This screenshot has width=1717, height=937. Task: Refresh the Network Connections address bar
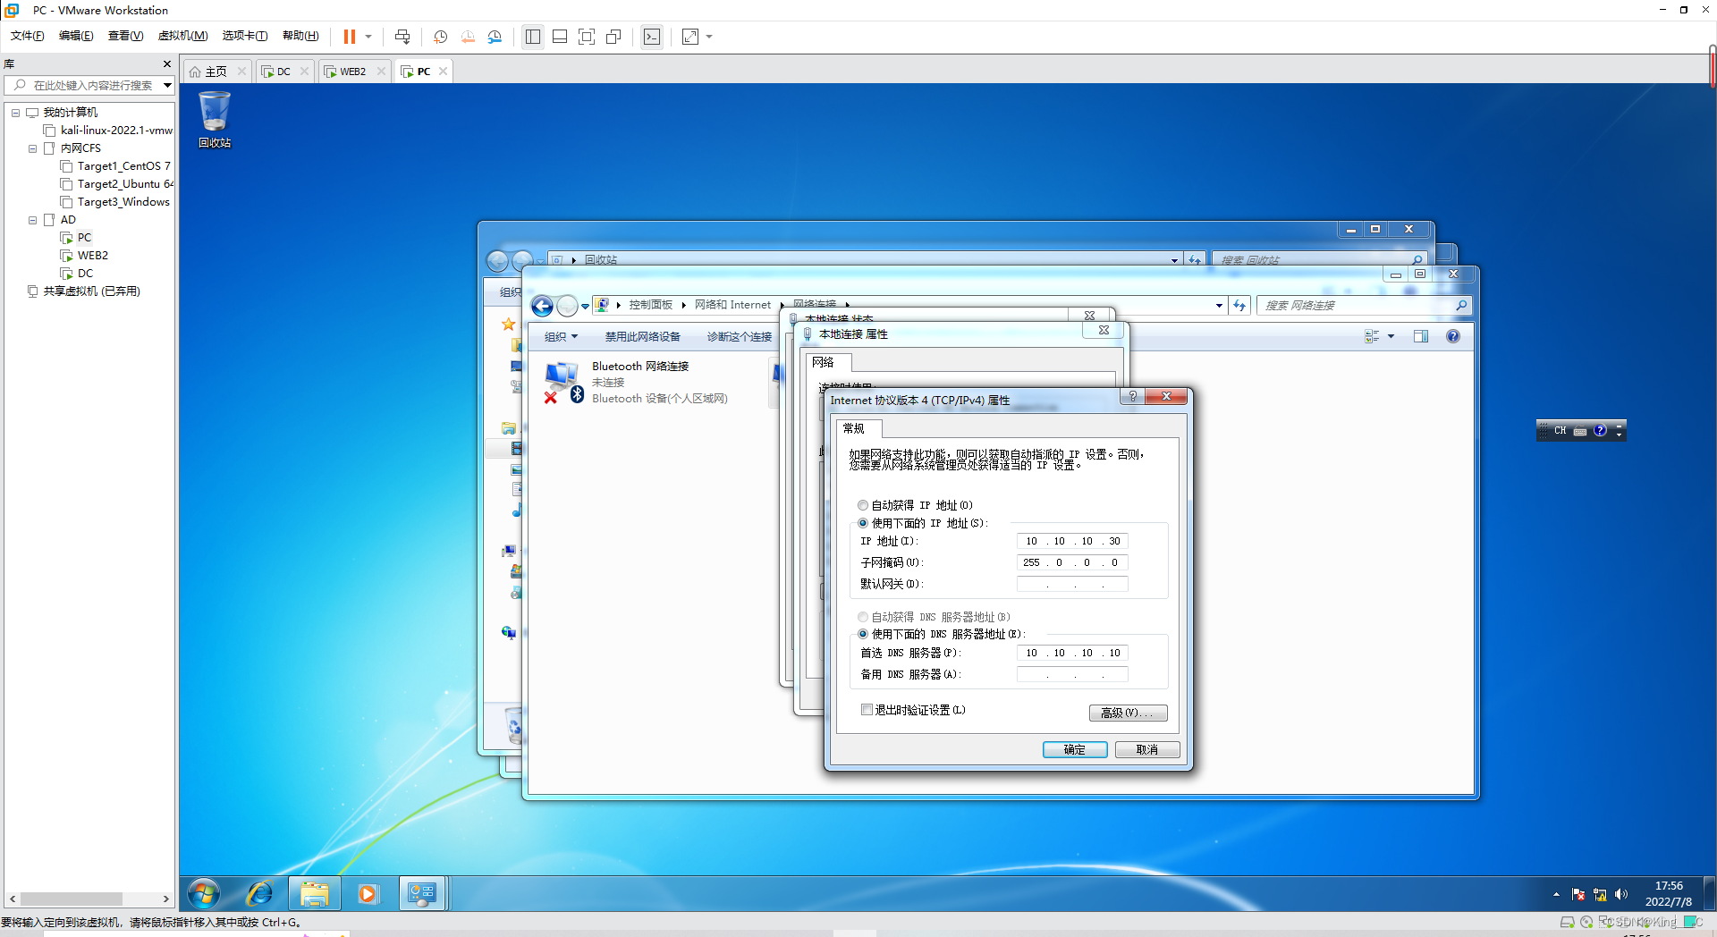tap(1239, 306)
